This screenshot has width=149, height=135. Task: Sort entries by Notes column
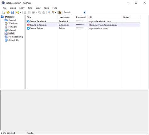click(x=131, y=17)
